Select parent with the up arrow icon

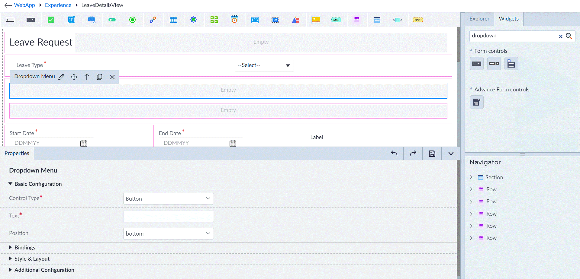(87, 77)
